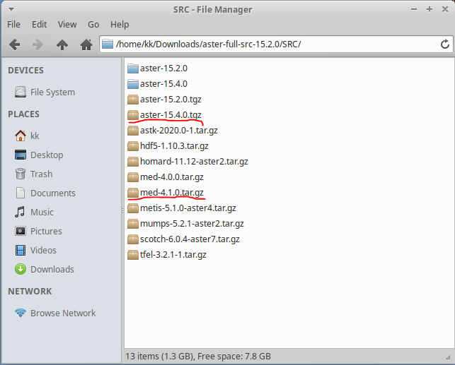Image resolution: width=455 pixels, height=365 pixels.
Task: Select the homard-11.12-aster2.tar.gz archive icon
Action: click(133, 162)
